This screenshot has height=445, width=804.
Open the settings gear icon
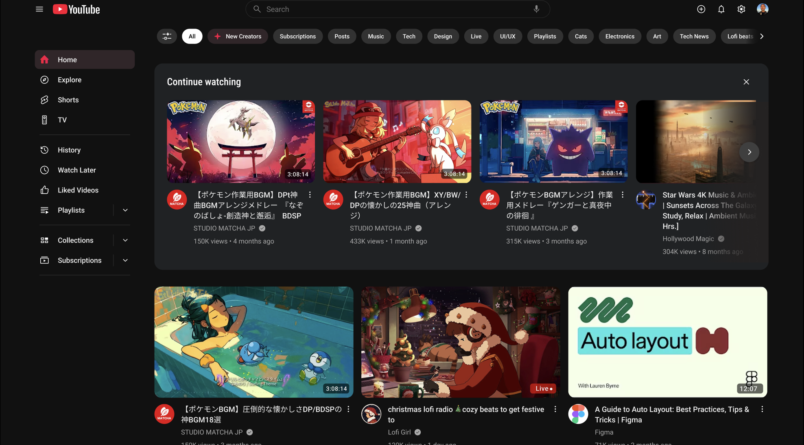point(741,9)
